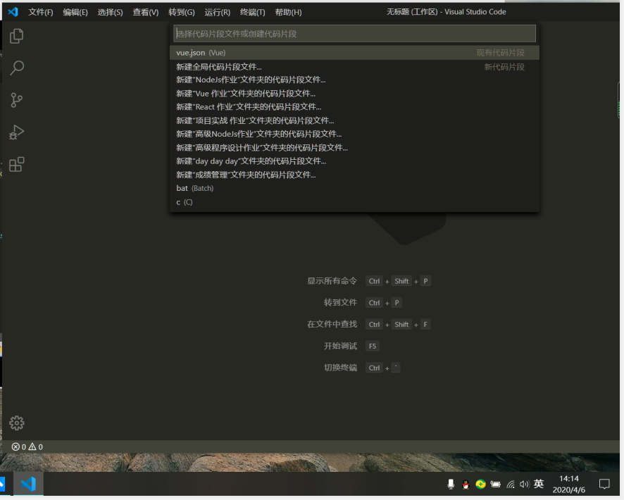The image size is (624, 500).
Task: Choose new snippet file for "成绩管理" folder
Action: 354,175
